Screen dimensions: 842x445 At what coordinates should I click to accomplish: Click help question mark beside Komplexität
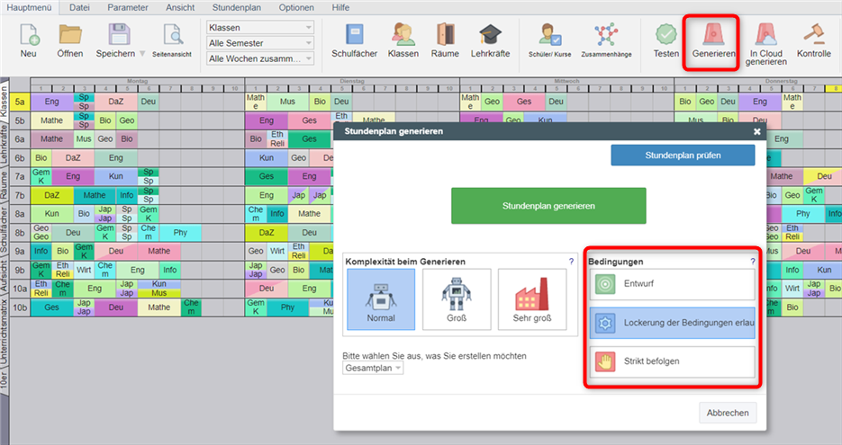coord(571,262)
